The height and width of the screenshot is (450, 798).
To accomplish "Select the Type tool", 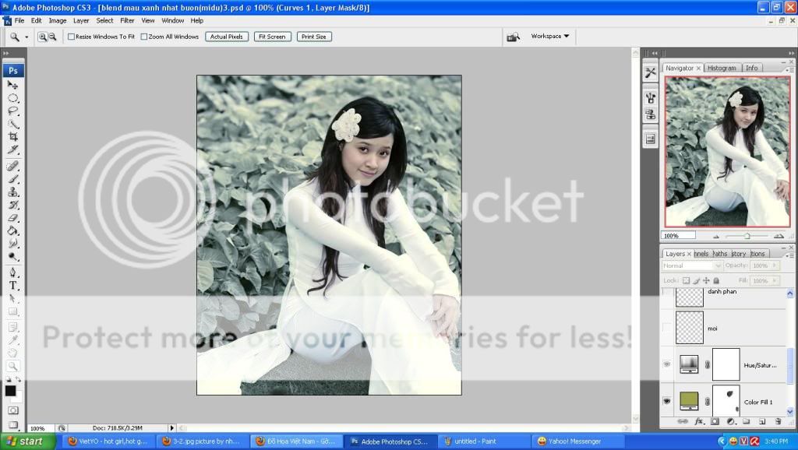I will [x=12, y=286].
